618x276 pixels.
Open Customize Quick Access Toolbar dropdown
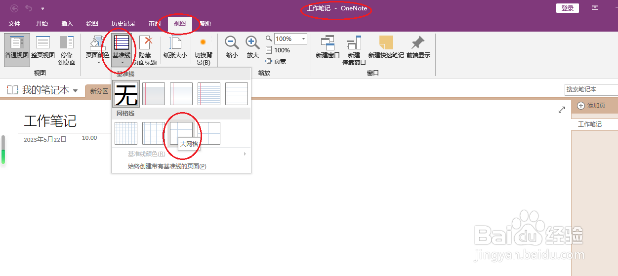42,8
